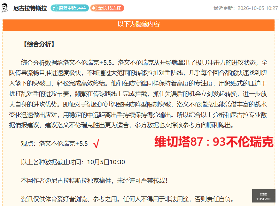Viewport: 279px width, 206px height.
Task: Click the 以上各种数据截止时间 line
Action: (x=73, y=162)
